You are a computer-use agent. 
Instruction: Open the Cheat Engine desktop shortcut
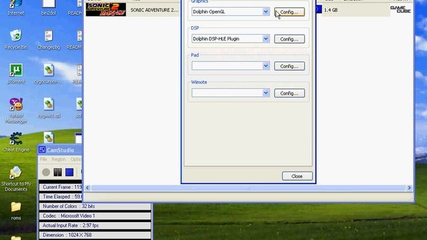(x=16, y=142)
